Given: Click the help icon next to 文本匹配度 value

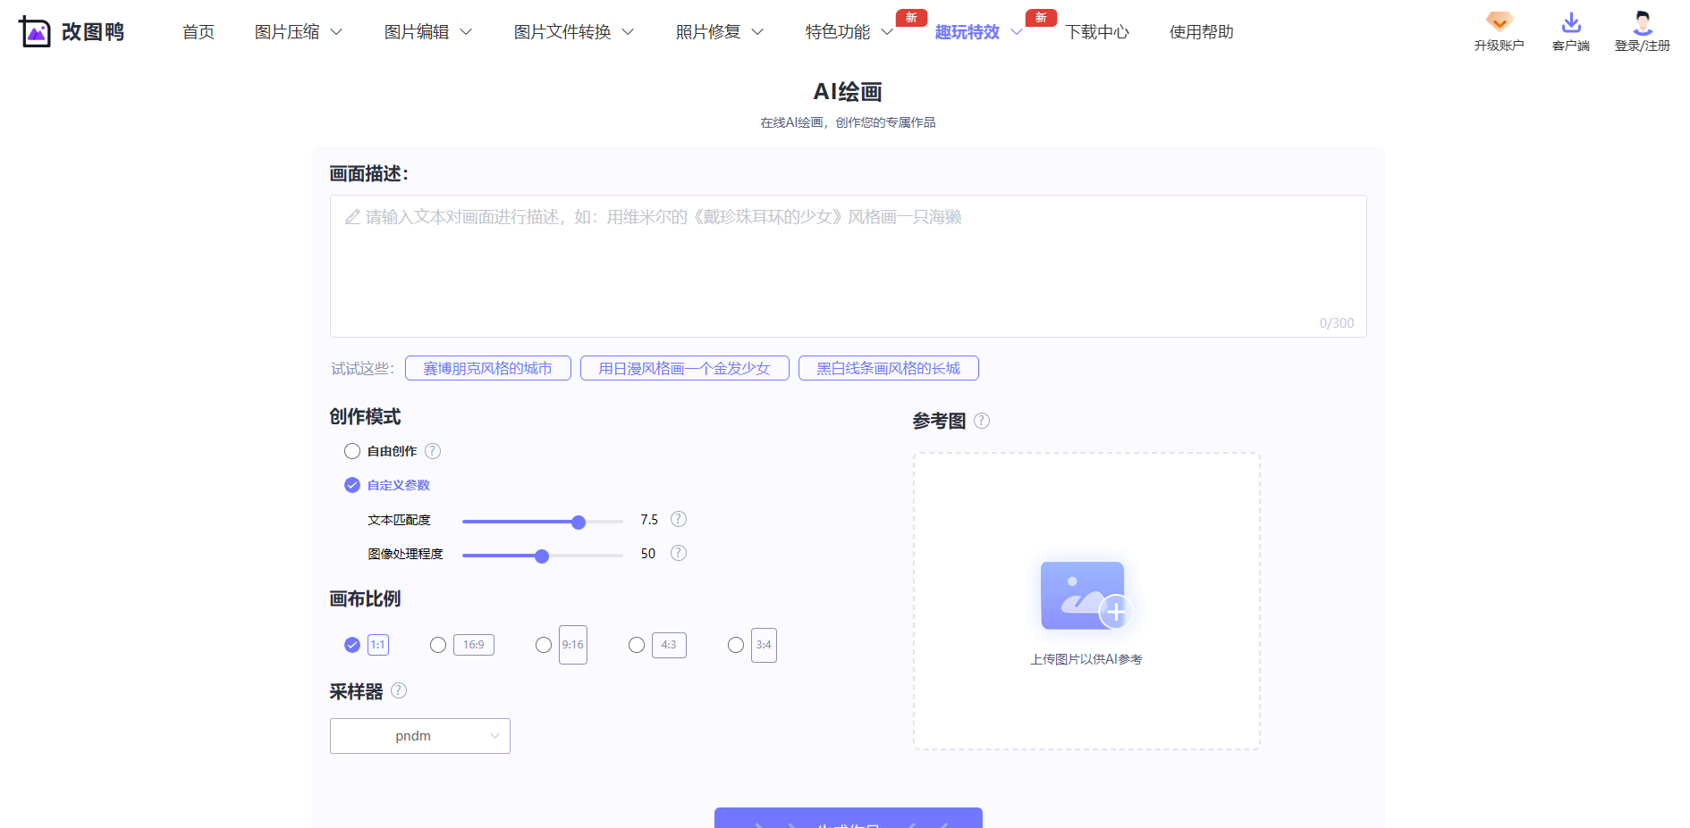Looking at the screenshot, I should point(678,518).
